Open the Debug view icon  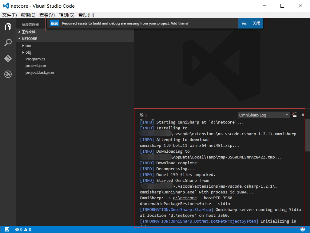pos(8,74)
